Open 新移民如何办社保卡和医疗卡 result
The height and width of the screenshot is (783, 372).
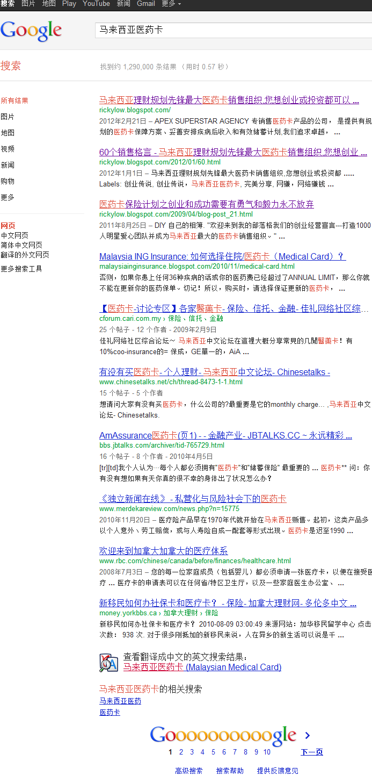click(228, 603)
